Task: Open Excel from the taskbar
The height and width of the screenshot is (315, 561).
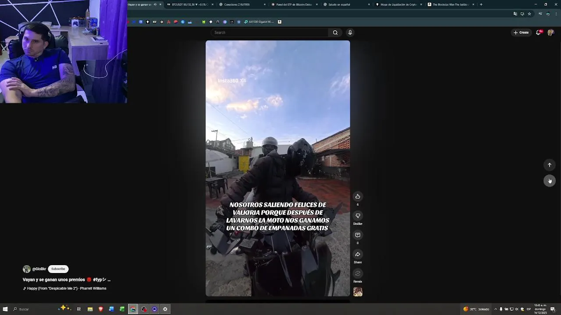Action: pyautogui.click(x=122, y=309)
